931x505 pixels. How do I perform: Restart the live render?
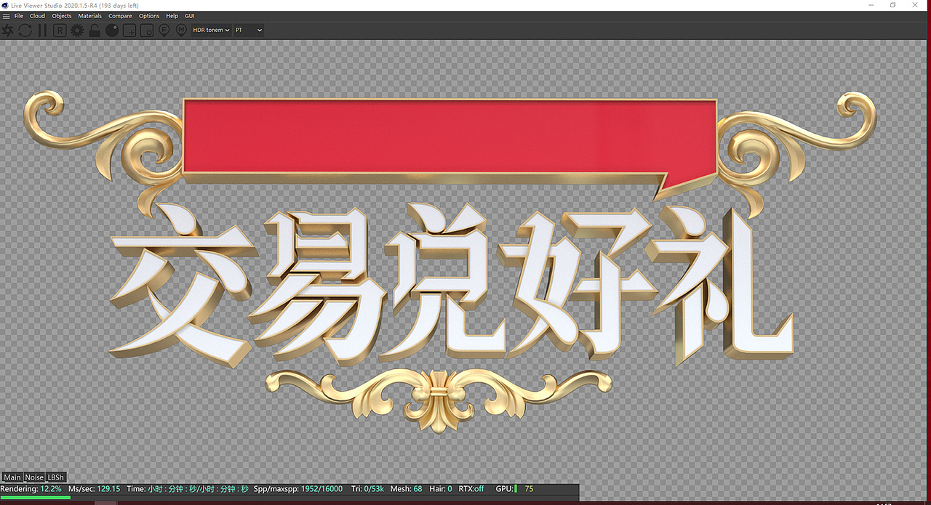pyautogui.click(x=7, y=30)
